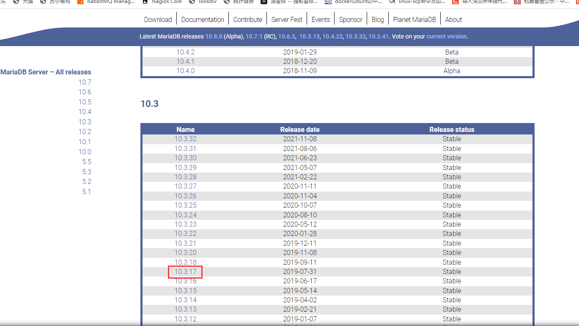Click the 10.6.5 link in the banner
This screenshot has width=579, height=326.
(286, 36)
